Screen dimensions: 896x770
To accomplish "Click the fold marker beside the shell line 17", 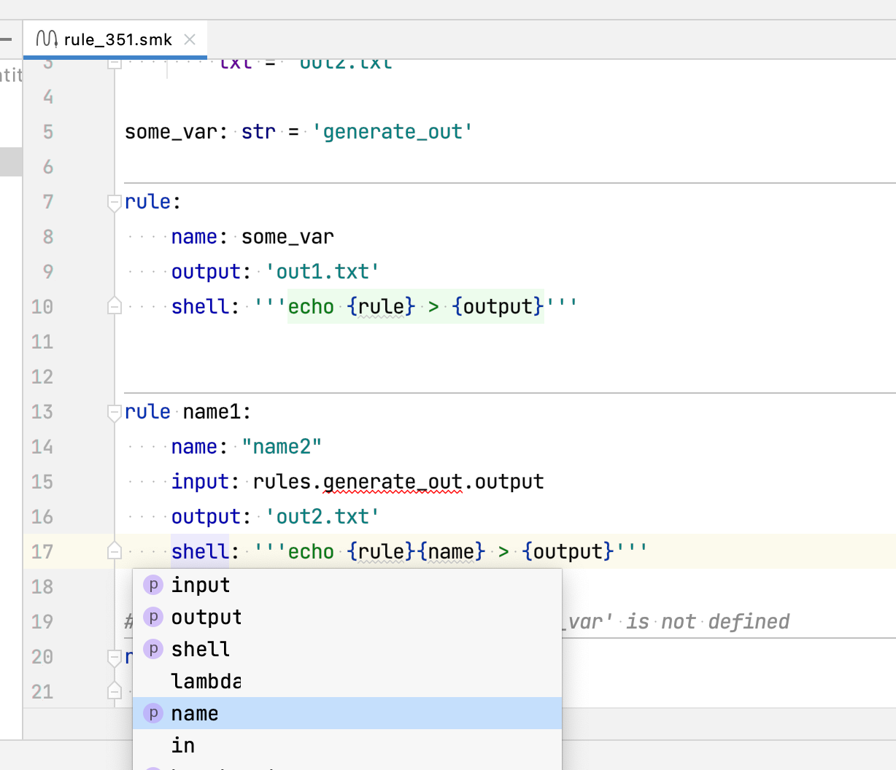I will tap(114, 552).
